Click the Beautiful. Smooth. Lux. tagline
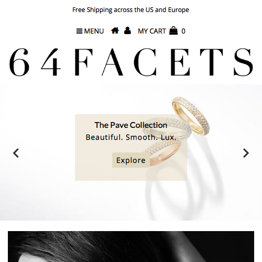The width and height of the screenshot is (262, 262). point(131,137)
